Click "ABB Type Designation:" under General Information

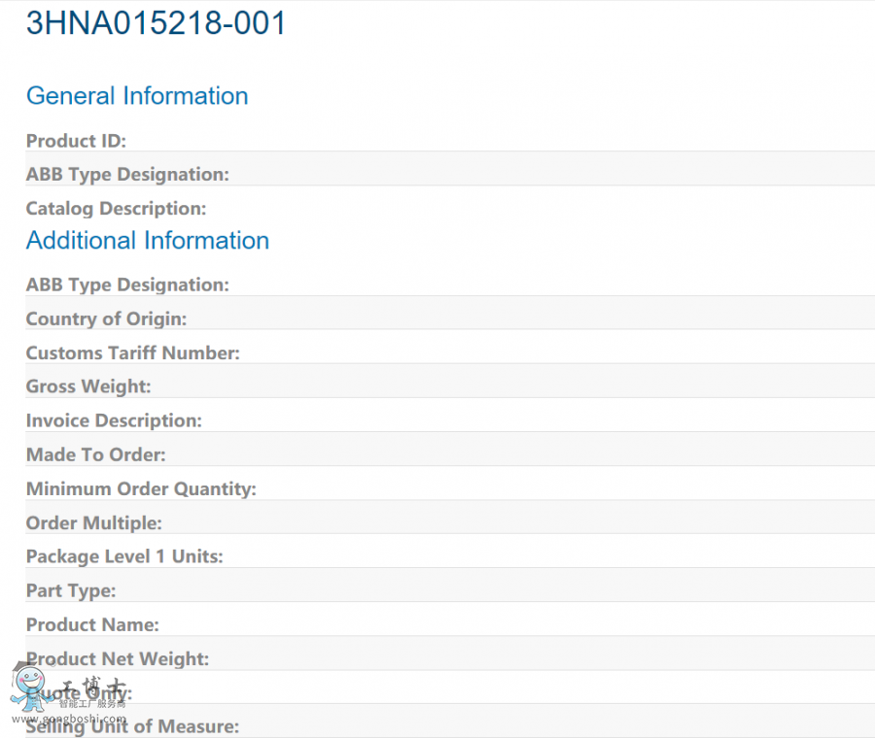click(x=127, y=175)
